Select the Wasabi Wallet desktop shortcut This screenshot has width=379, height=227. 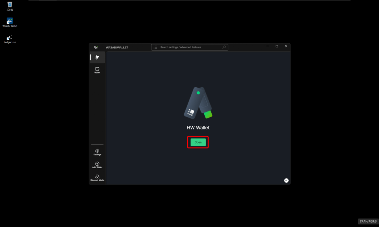[10, 23]
